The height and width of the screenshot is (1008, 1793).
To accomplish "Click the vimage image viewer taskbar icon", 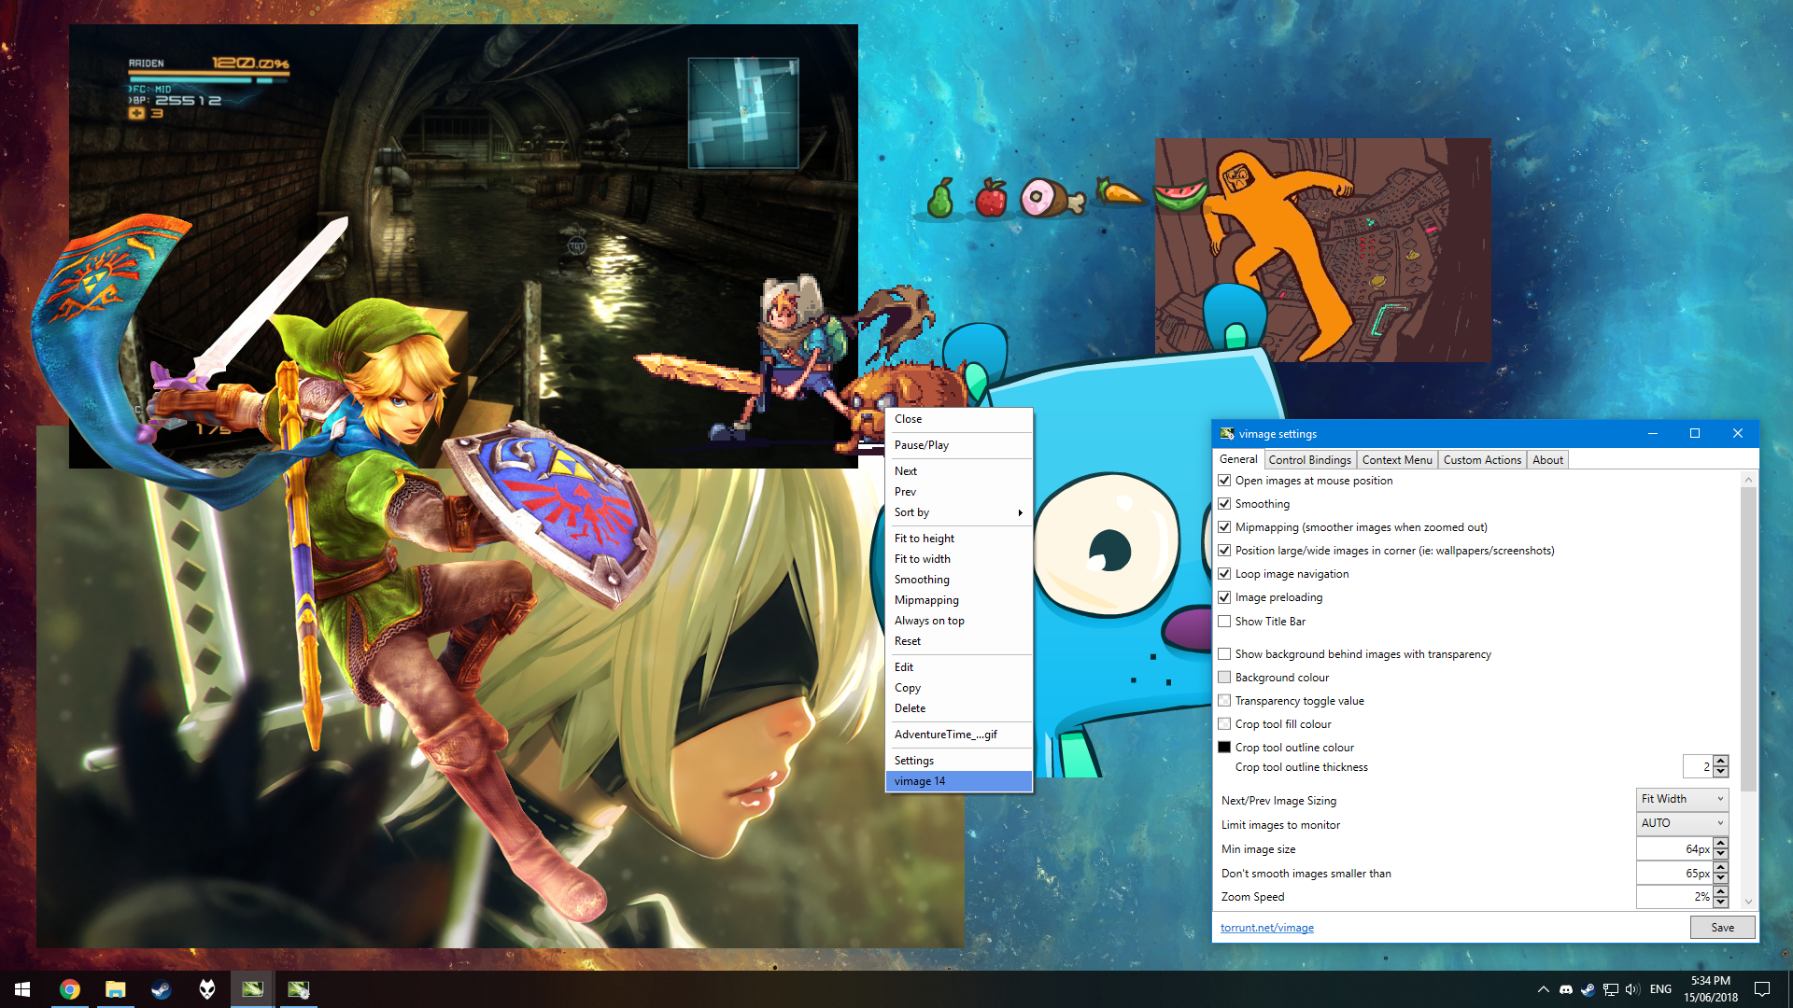I will (252, 989).
